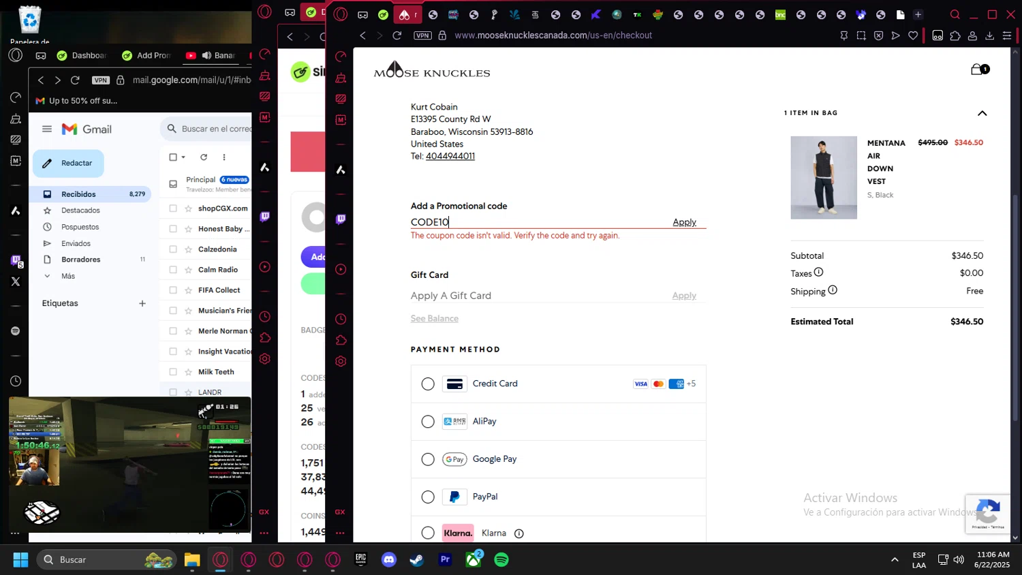Call the phone number 4044944011 link
Image resolution: width=1022 pixels, height=575 pixels.
(450, 156)
